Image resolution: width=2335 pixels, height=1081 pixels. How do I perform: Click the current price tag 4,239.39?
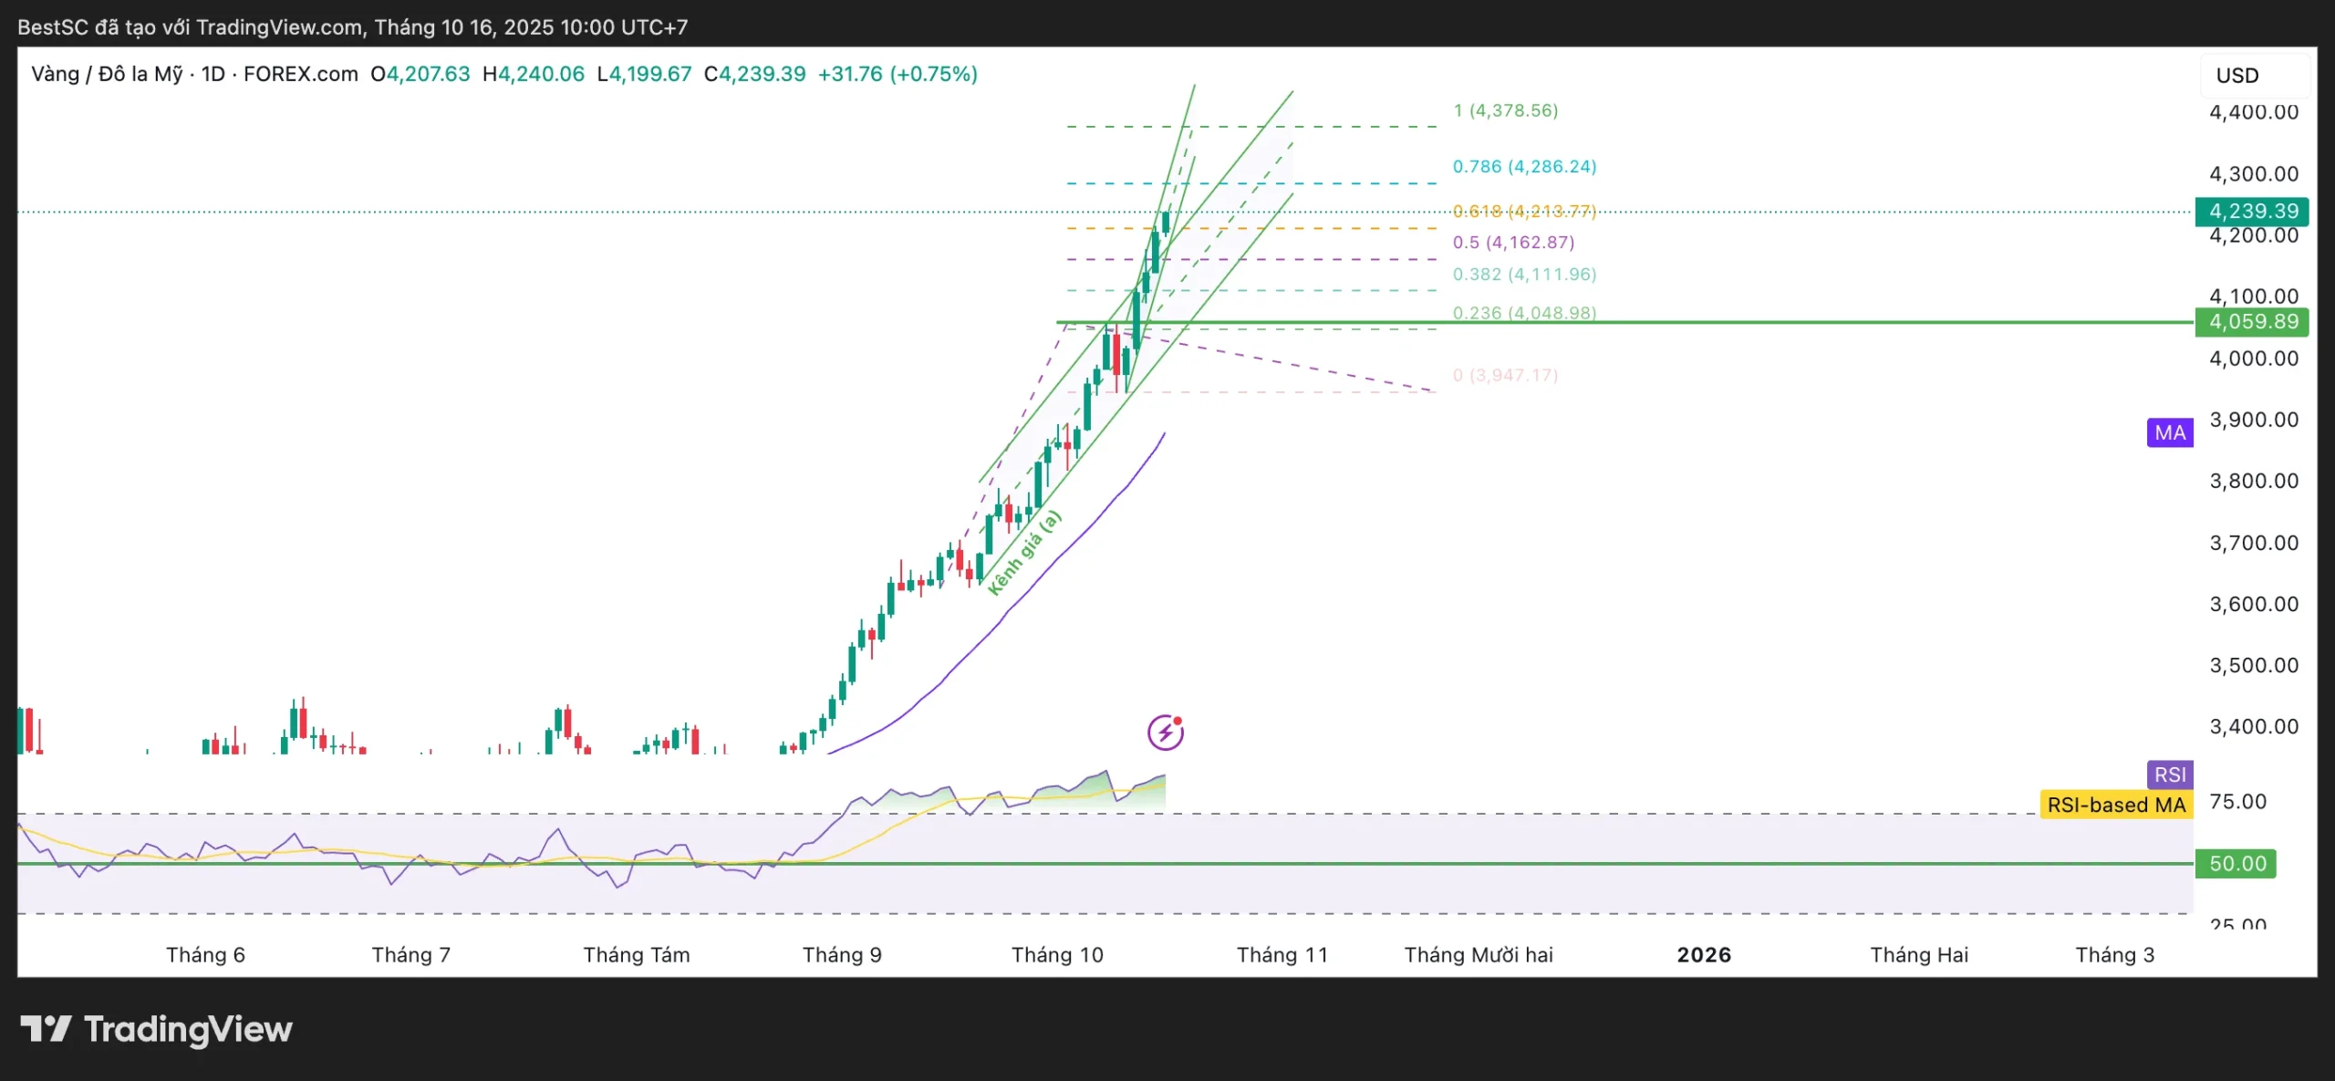(2251, 212)
